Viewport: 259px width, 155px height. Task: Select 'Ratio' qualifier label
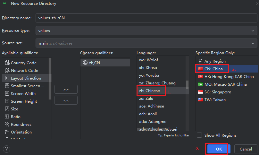[16, 116]
